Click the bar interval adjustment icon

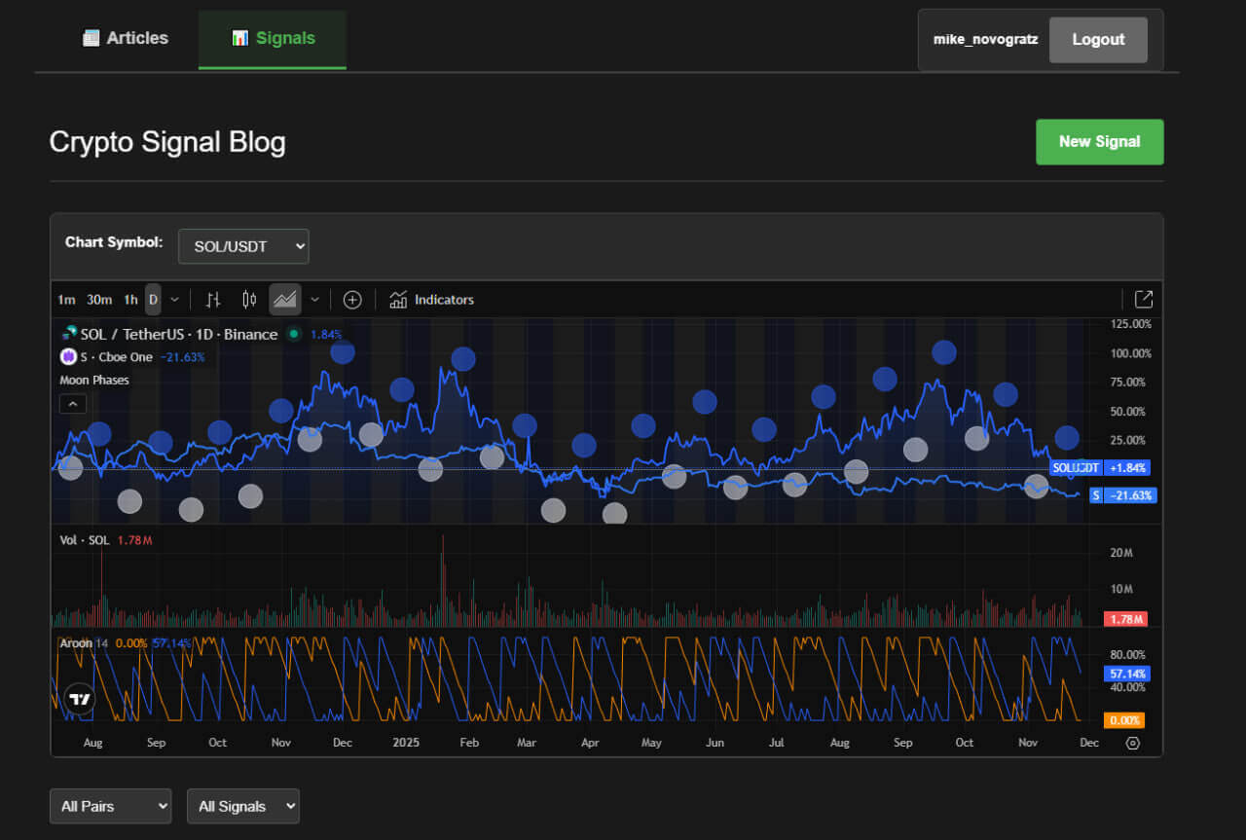click(212, 300)
